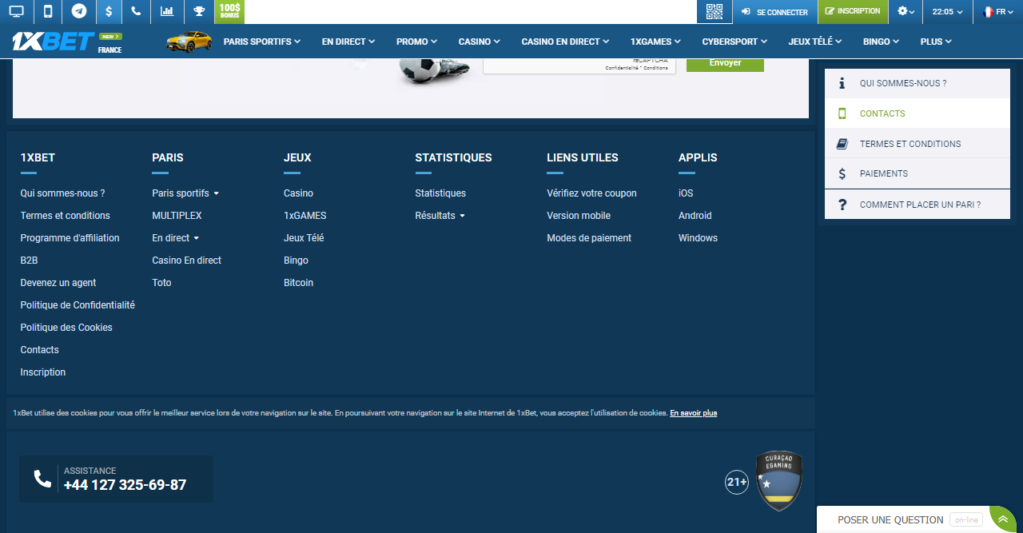Open Version mobile footer link
This screenshot has width=1023, height=533.
[579, 216]
